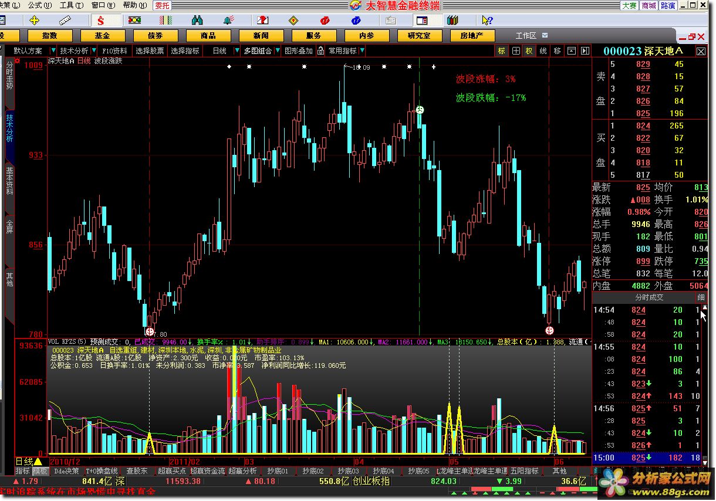Click the yellow diamond toolbar icon
This screenshot has height=501, width=716.
[x=293, y=21]
